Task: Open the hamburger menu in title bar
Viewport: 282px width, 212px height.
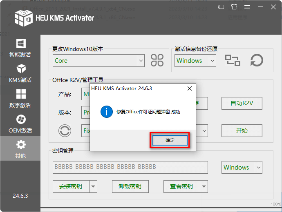Action: pos(247,7)
